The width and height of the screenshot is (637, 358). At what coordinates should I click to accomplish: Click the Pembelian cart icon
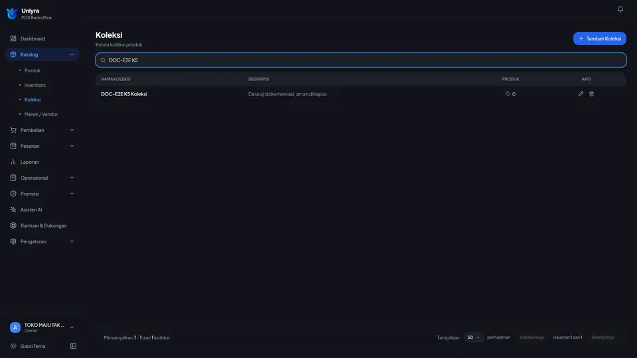click(13, 130)
